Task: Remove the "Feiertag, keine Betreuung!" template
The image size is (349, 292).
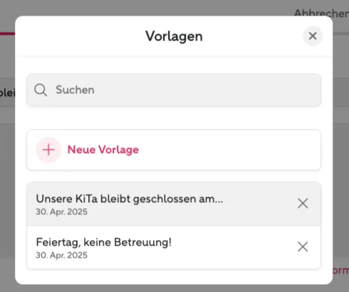Action: click(303, 247)
